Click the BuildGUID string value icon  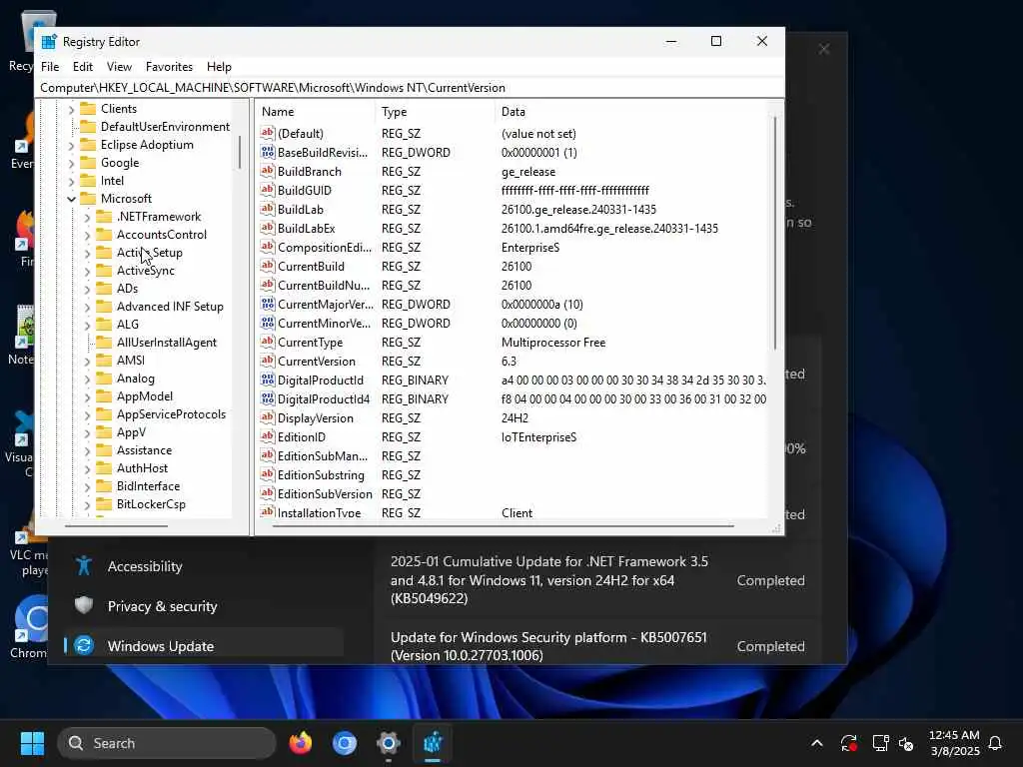tap(268, 190)
